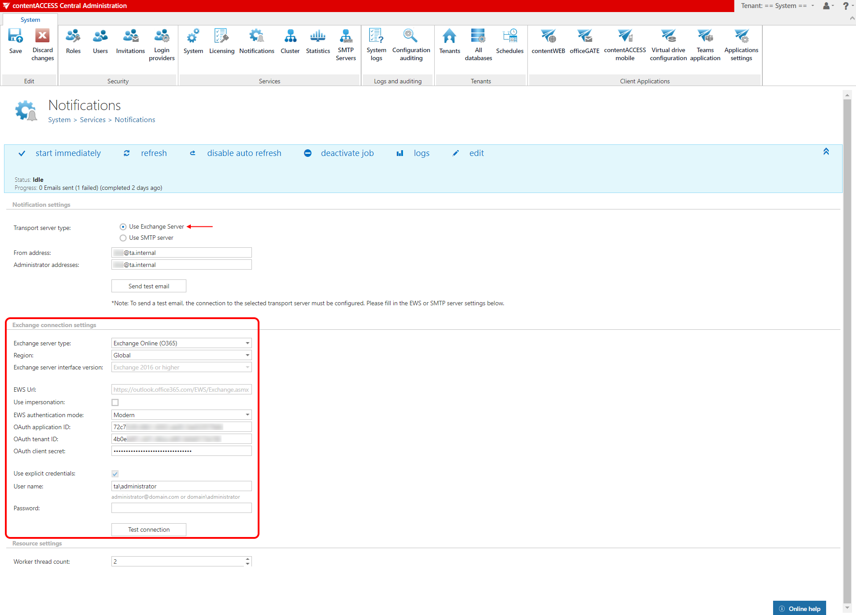Image resolution: width=856 pixels, height=615 pixels.
Task: Enable the Use impersonation checkbox
Action: click(115, 402)
